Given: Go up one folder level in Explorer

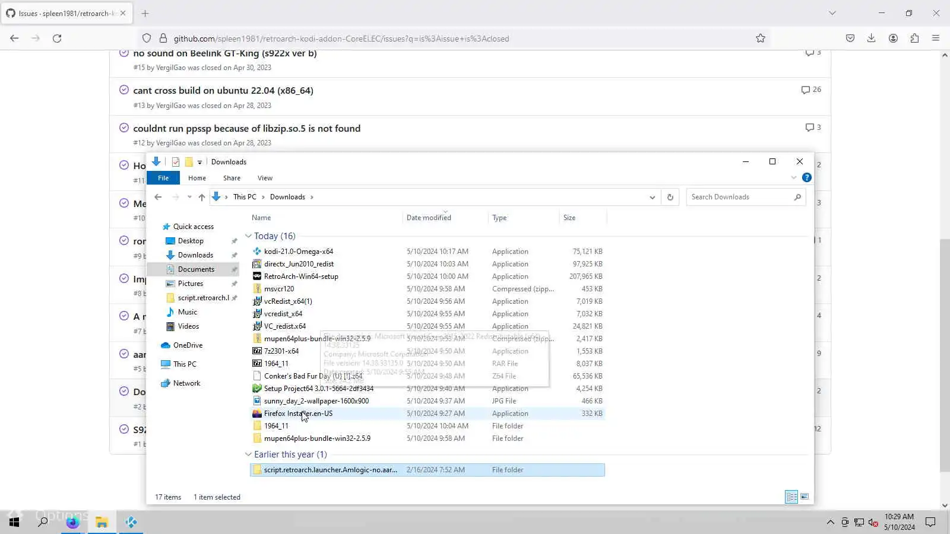Looking at the screenshot, I should (x=202, y=197).
